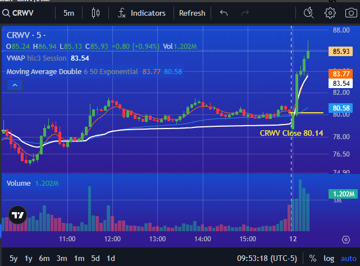The width and height of the screenshot is (360, 266).
Task: Collapse the indicator legend chevron
Action: click(x=15, y=85)
